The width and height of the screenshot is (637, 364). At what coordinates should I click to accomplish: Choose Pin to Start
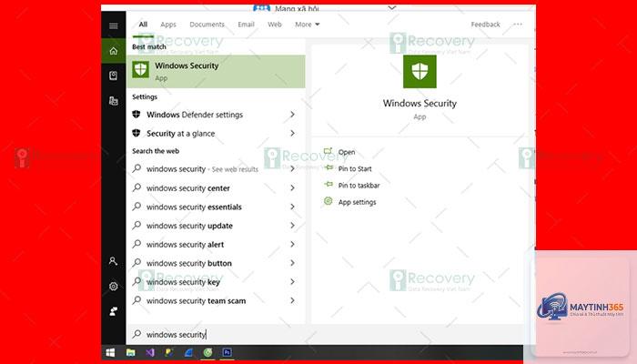click(x=348, y=168)
